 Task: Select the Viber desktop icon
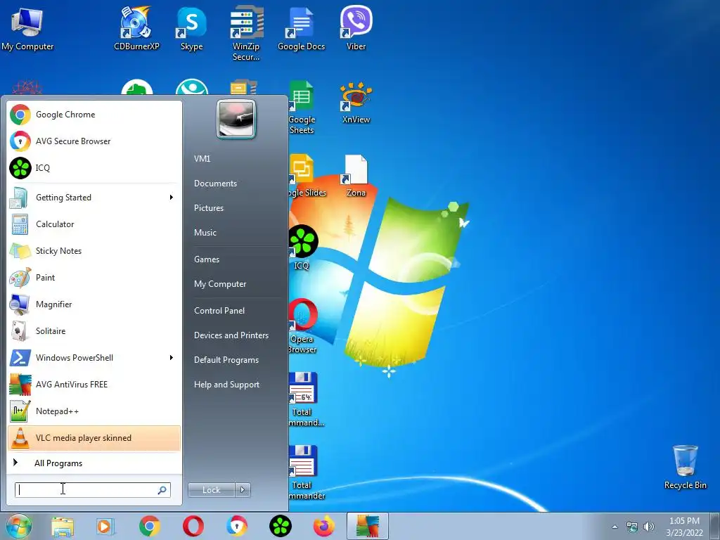[x=356, y=28]
